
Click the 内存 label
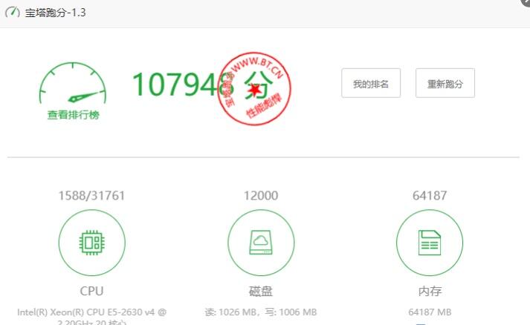pos(430,291)
